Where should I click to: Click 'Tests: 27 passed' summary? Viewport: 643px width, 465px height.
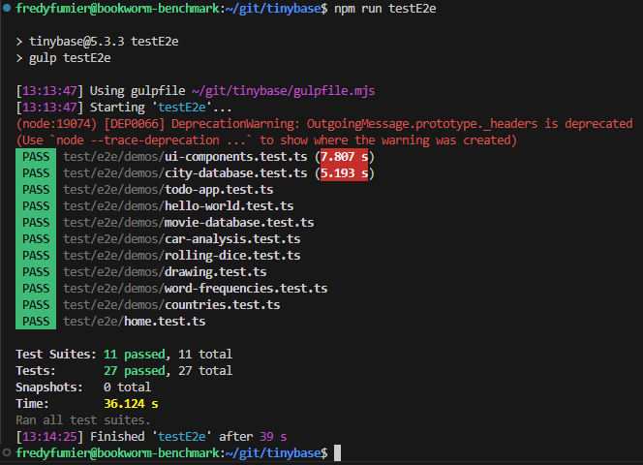tap(124, 370)
